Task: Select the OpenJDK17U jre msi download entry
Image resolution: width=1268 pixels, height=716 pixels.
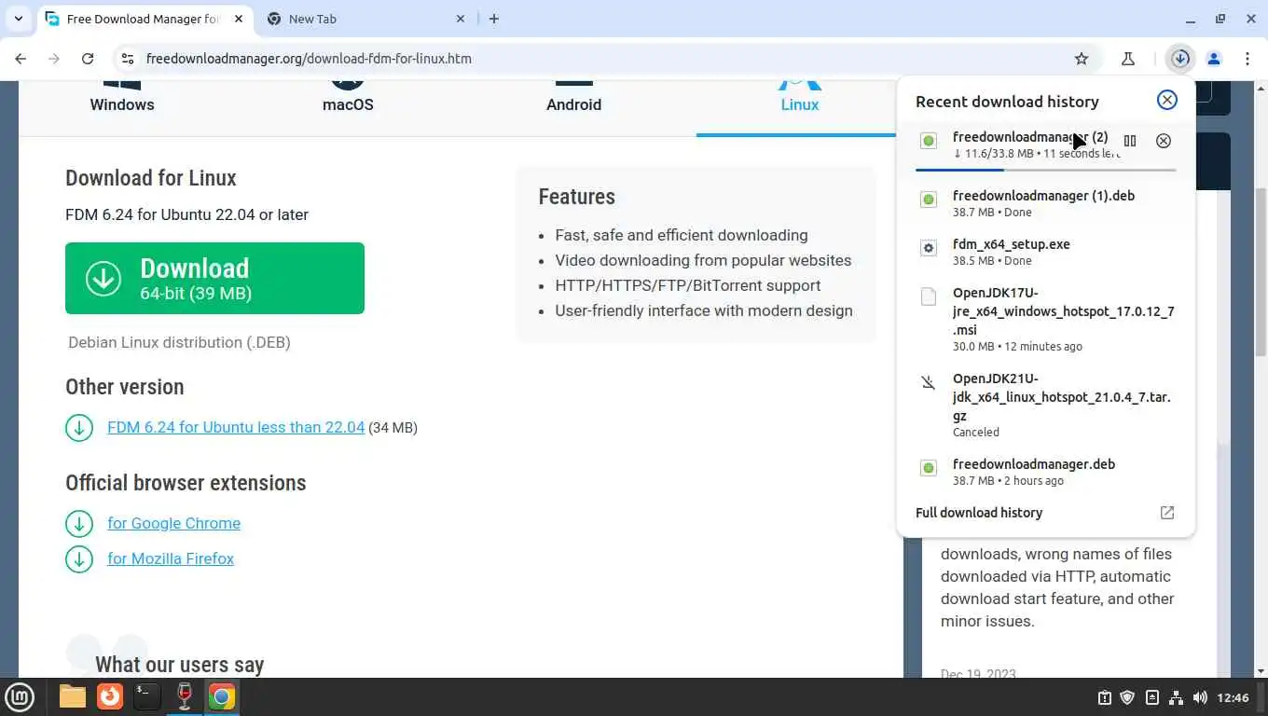Action: [1045, 319]
